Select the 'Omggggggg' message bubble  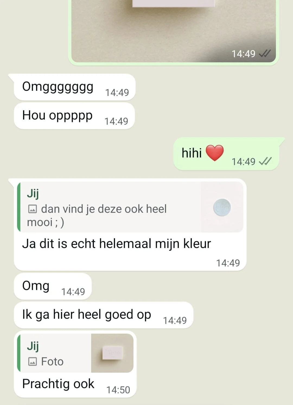[x=75, y=87]
